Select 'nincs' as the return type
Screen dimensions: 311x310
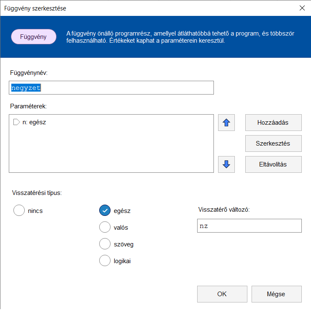19,210
